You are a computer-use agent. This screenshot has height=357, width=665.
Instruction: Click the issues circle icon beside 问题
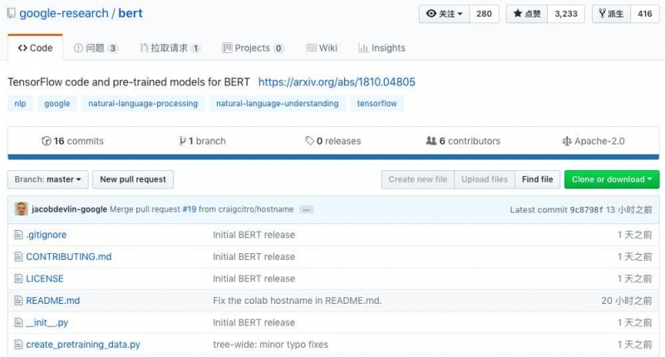click(x=78, y=48)
